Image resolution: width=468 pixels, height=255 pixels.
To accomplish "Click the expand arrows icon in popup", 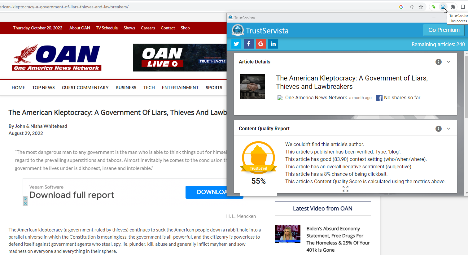I will 345,189.
